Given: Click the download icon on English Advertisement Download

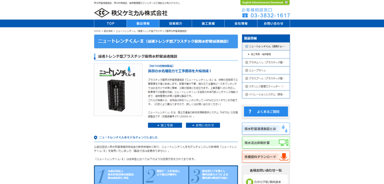Looking at the screenshot, I should click(286, 2).
